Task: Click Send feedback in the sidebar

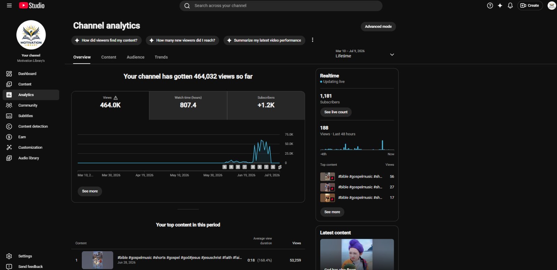Action: pyautogui.click(x=31, y=267)
